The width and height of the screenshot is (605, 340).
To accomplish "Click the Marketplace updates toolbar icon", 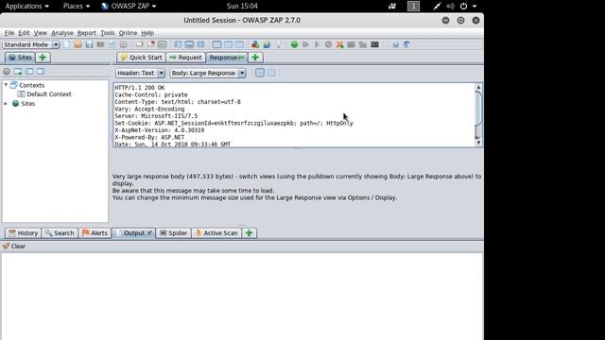I will tap(267, 44).
